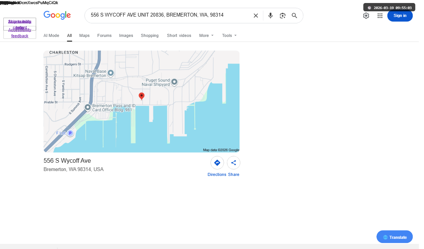
Task: Click the timestamp overlay at top right
Action: click(389, 8)
